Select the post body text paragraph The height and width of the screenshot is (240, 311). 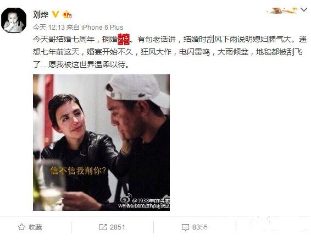point(170,52)
